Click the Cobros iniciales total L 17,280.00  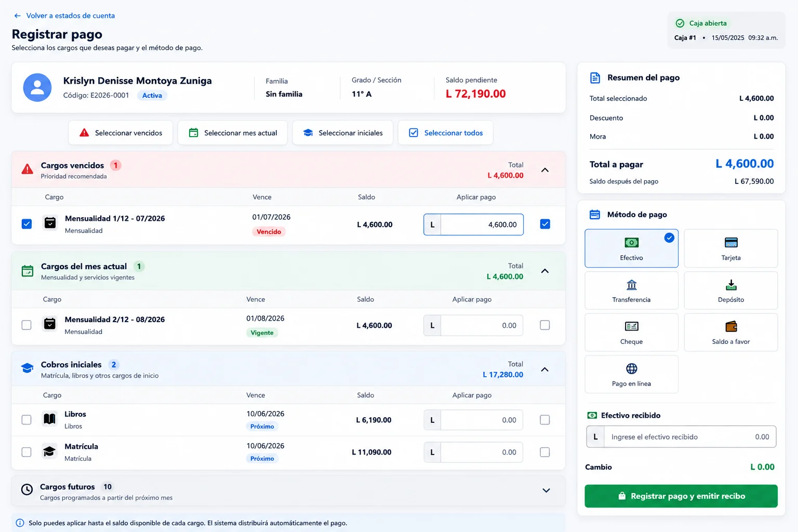(503, 375)
